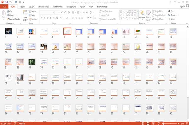
Task: Click Slide Sorter view icon in status bar
Action: [148, 123]
